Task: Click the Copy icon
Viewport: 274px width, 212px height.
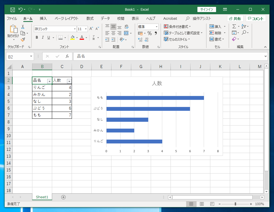Action: (23, 33)
